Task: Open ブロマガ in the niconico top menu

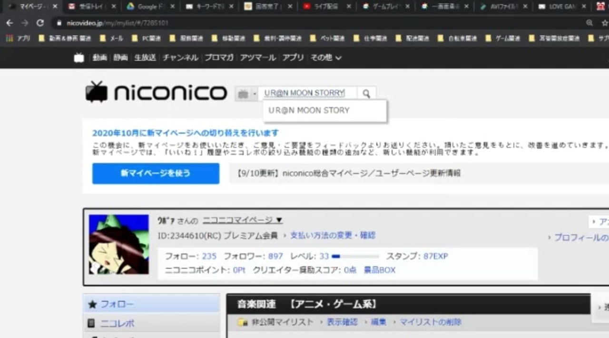Action: point(219,58)
